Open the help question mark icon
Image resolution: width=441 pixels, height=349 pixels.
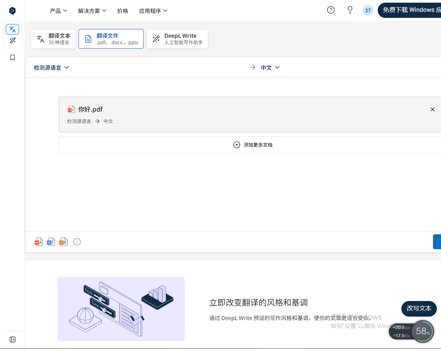[331, 10]
